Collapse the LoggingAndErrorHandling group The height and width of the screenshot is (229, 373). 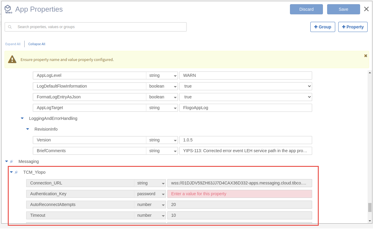pos(22,118)
